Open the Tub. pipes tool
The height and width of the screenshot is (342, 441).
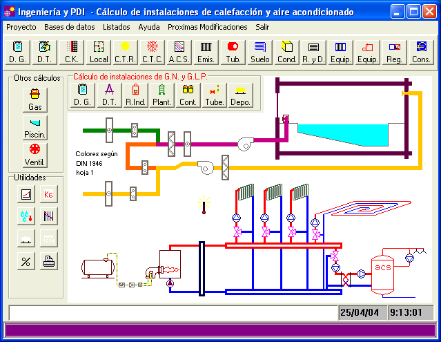click(x=233, y=53)
